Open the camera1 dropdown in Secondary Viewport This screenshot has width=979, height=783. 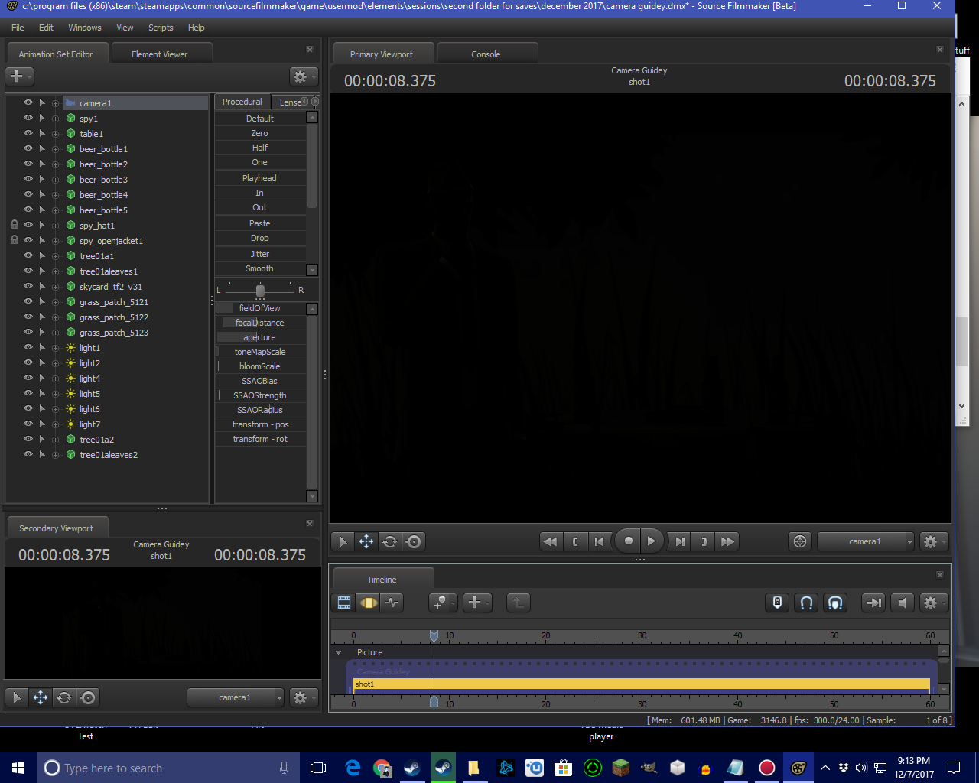coord(235,697)
